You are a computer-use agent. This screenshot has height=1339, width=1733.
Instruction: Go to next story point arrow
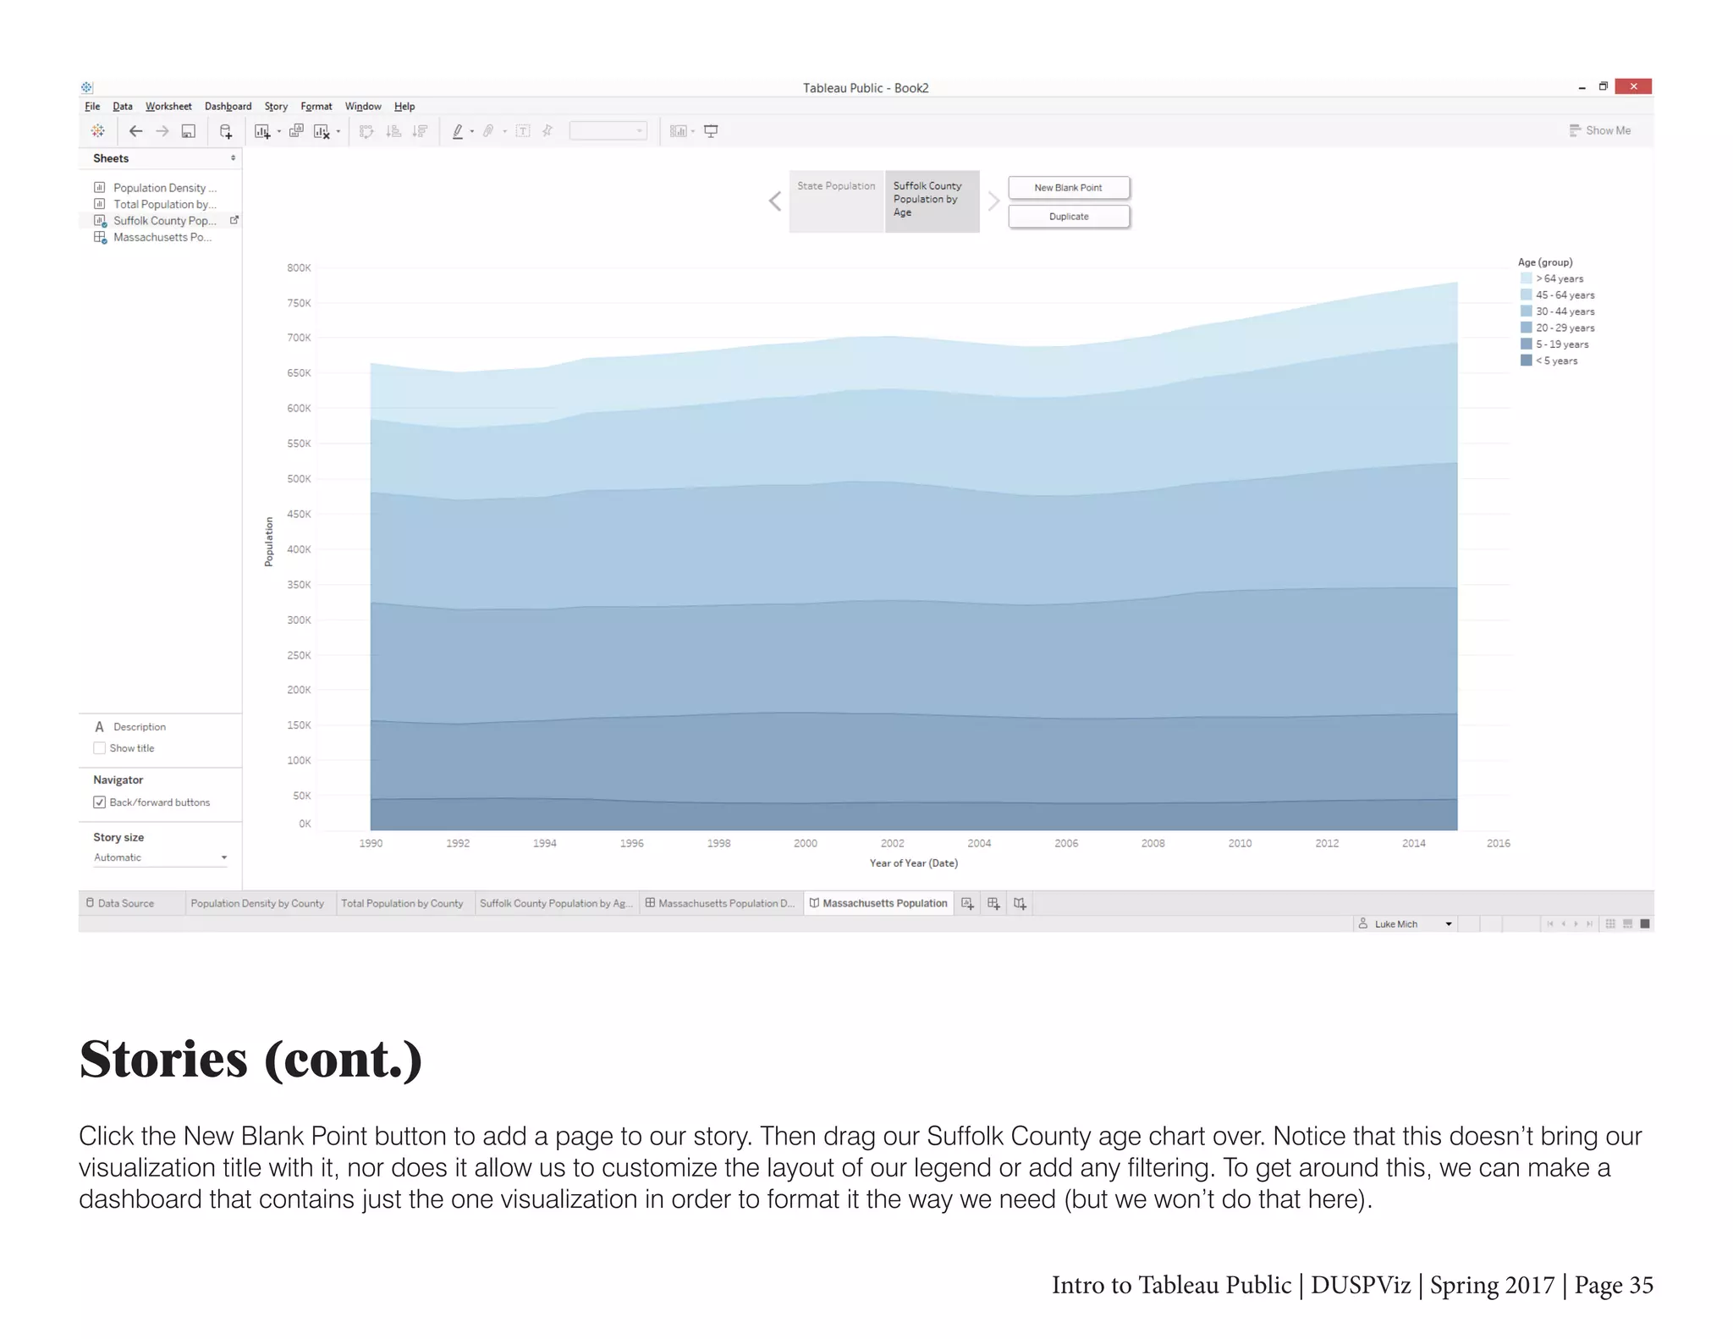[993, 201]
